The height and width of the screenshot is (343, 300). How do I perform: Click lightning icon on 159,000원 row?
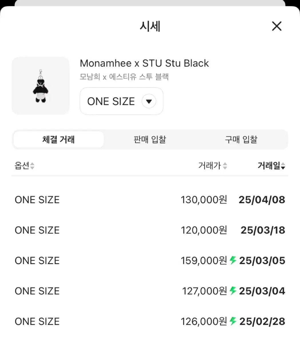[x=233, y=260]
